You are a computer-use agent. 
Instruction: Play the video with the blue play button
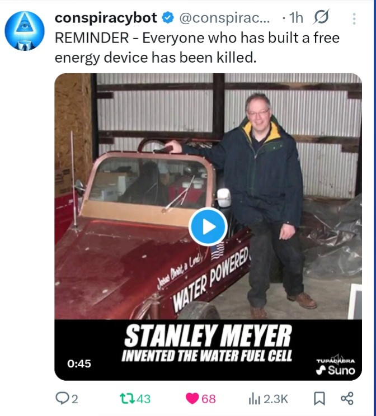(x=208, y=227)
